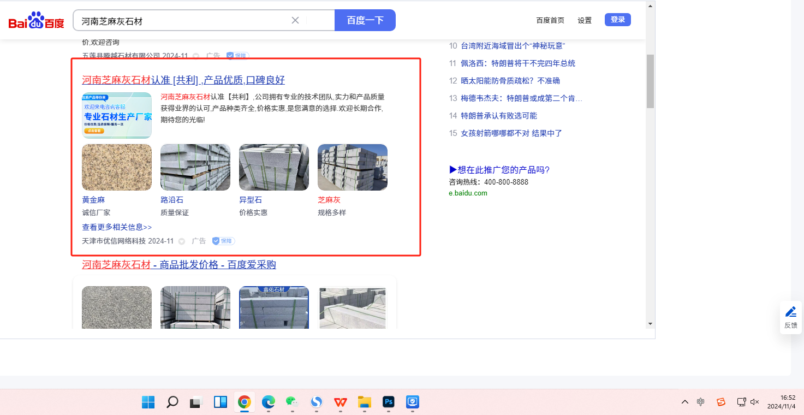This screenshot has width=804, height=415.
Task: Open the e.baidu.com link
Action: [468, 193]
